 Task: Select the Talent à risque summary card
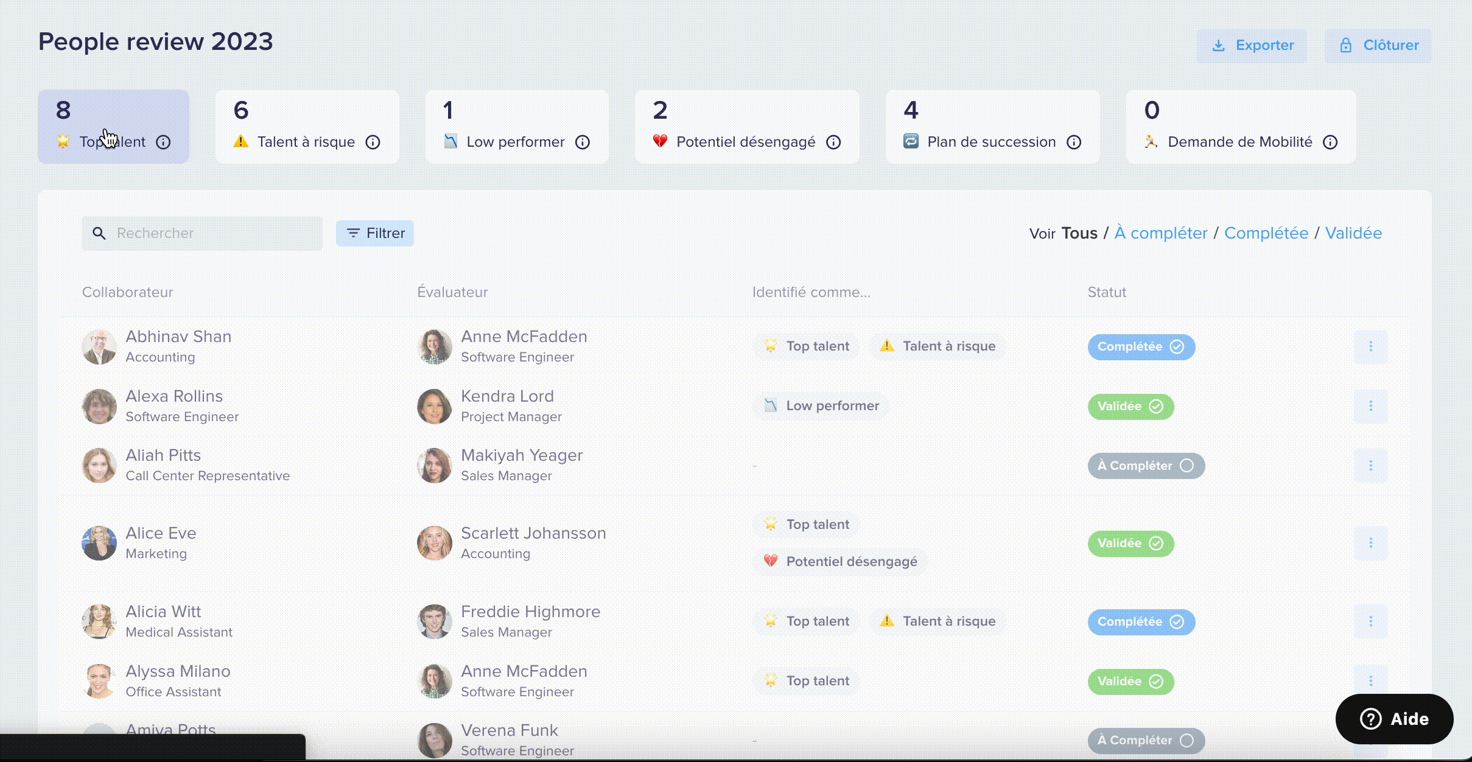click(x=307, y=127)
